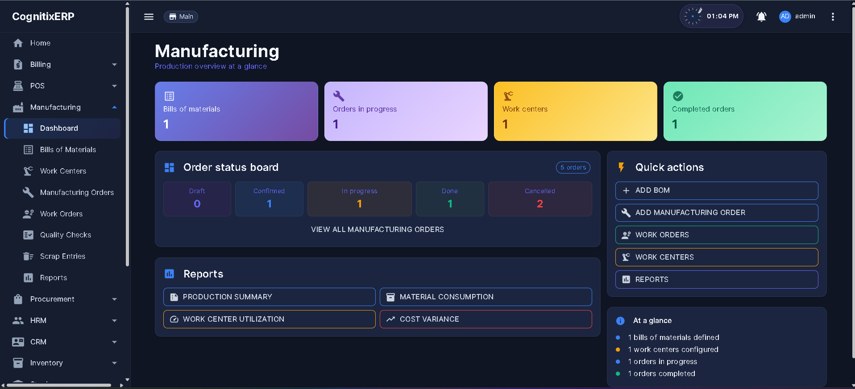Click '1 orders completed' text

pos(661,374)
